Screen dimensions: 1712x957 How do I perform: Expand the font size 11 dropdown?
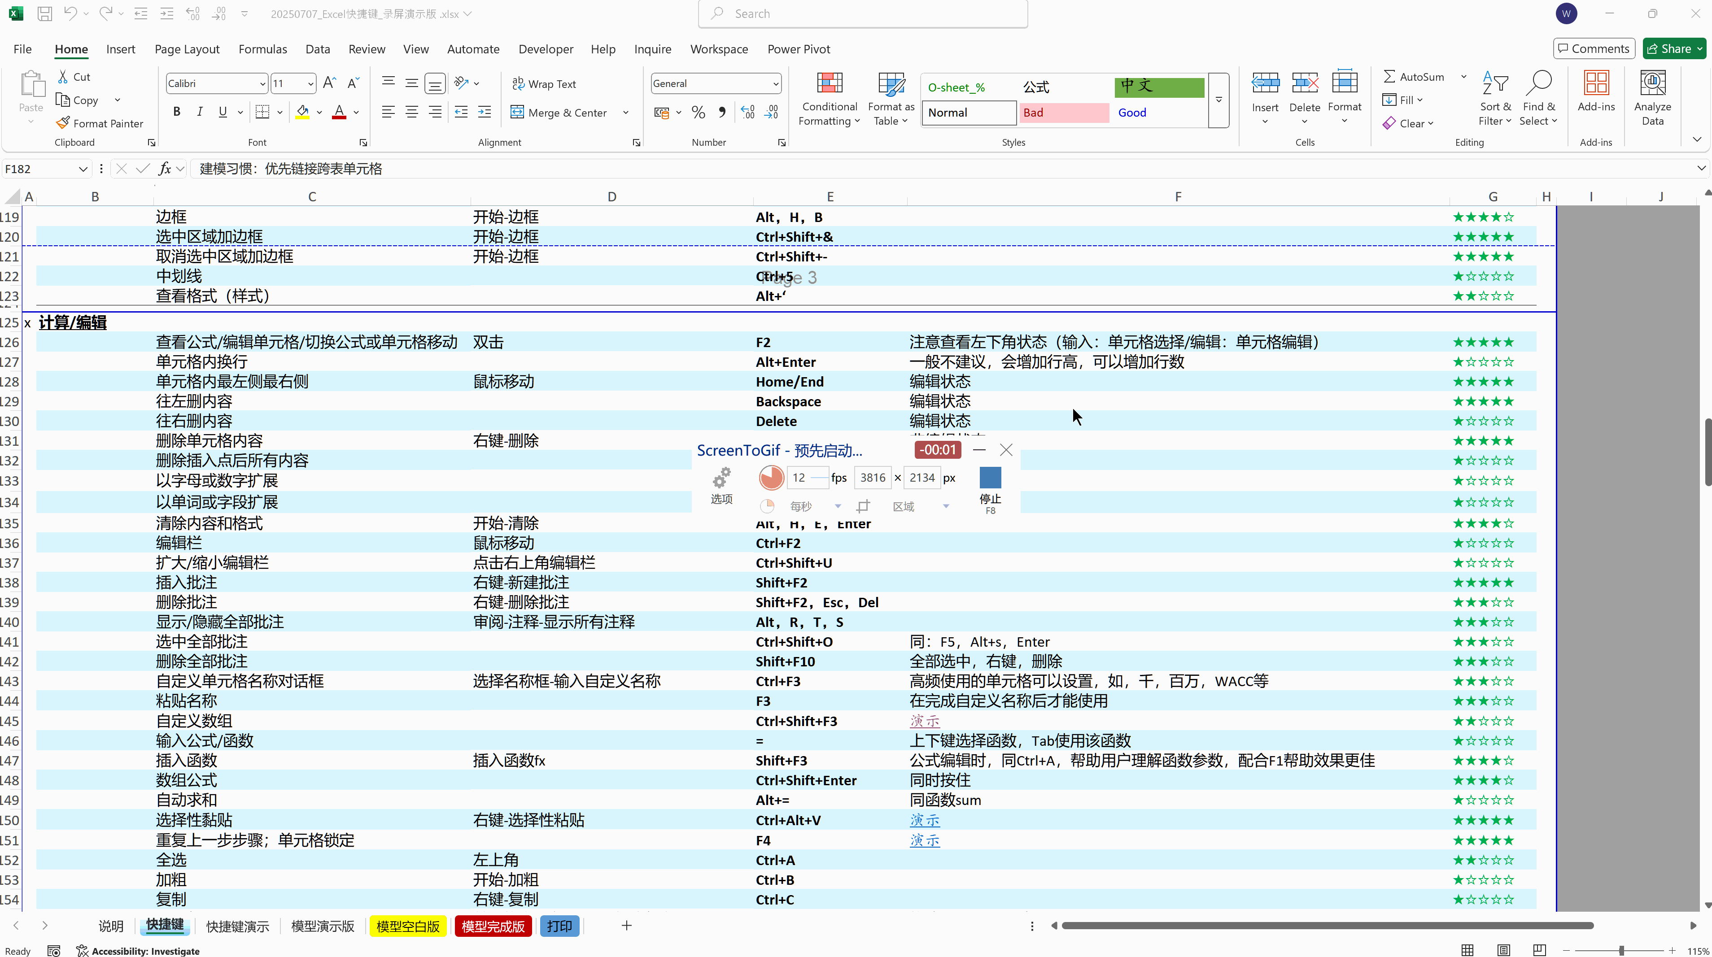click(x=310, y=84)
